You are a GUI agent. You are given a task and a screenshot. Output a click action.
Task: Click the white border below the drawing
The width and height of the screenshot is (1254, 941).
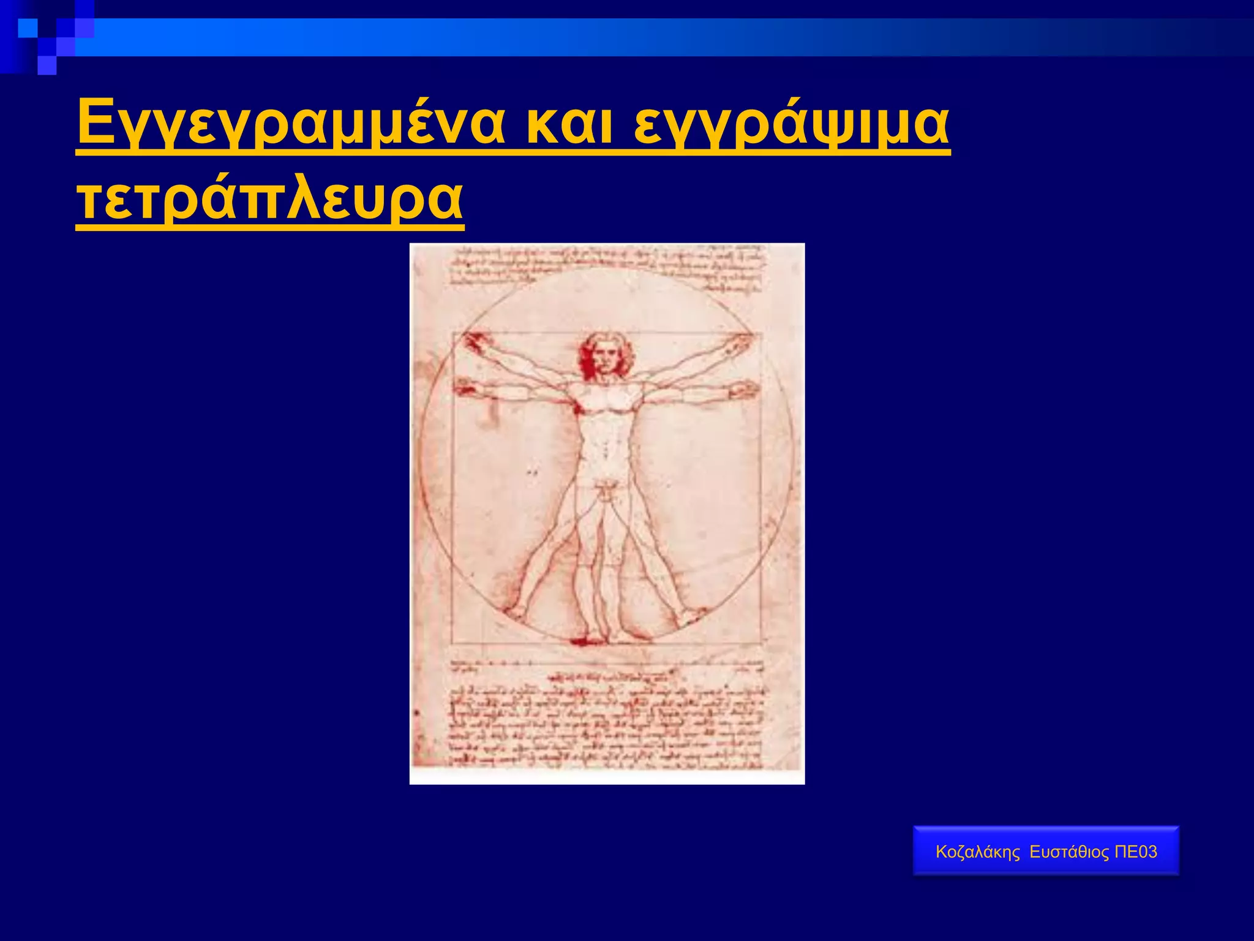[x=607, y=778]
